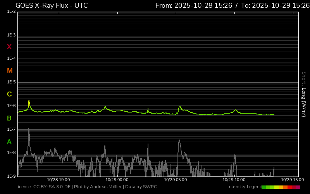Click the tallest gray short-wave flux peak
Viewport: 310px width, 194px height.
click(29, 129)
